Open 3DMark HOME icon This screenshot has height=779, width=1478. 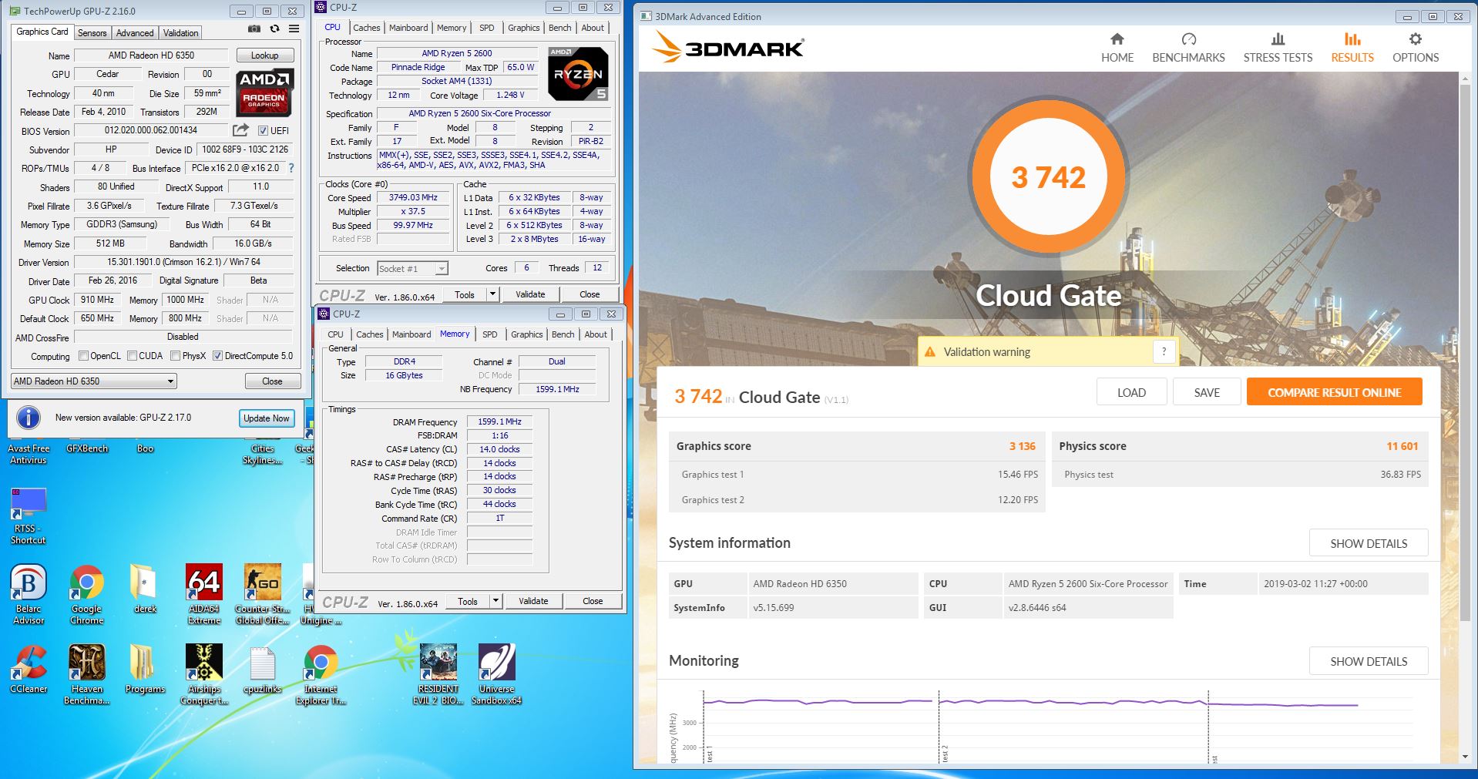point(1117,39)
